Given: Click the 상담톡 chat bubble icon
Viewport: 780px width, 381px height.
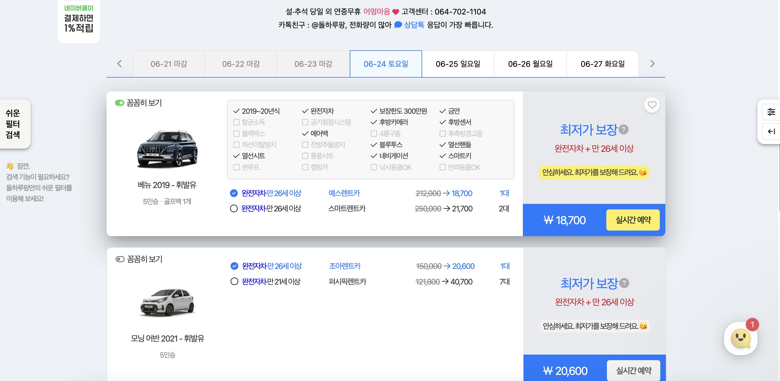Looking at the screenshot, I should point(398,25).
